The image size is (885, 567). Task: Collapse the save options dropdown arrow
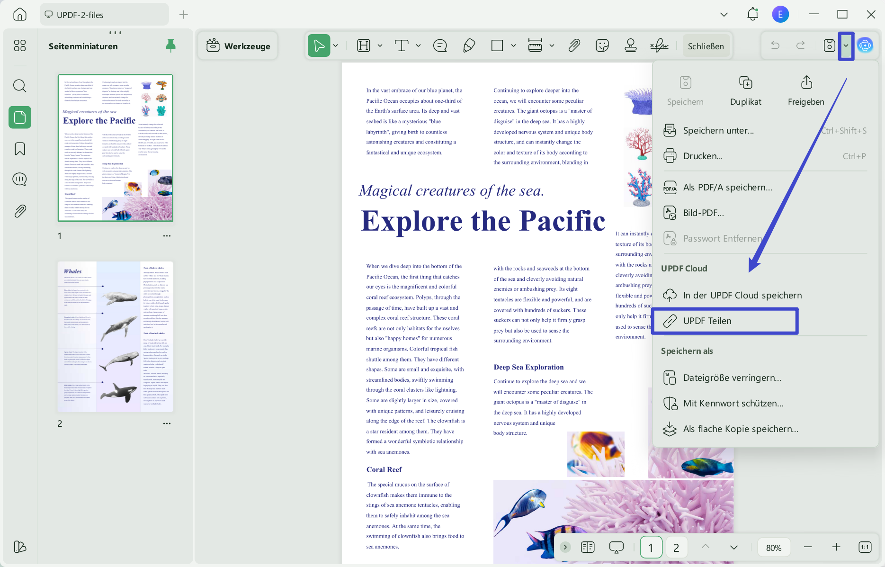pyautogui.click(x=846, y=46)
